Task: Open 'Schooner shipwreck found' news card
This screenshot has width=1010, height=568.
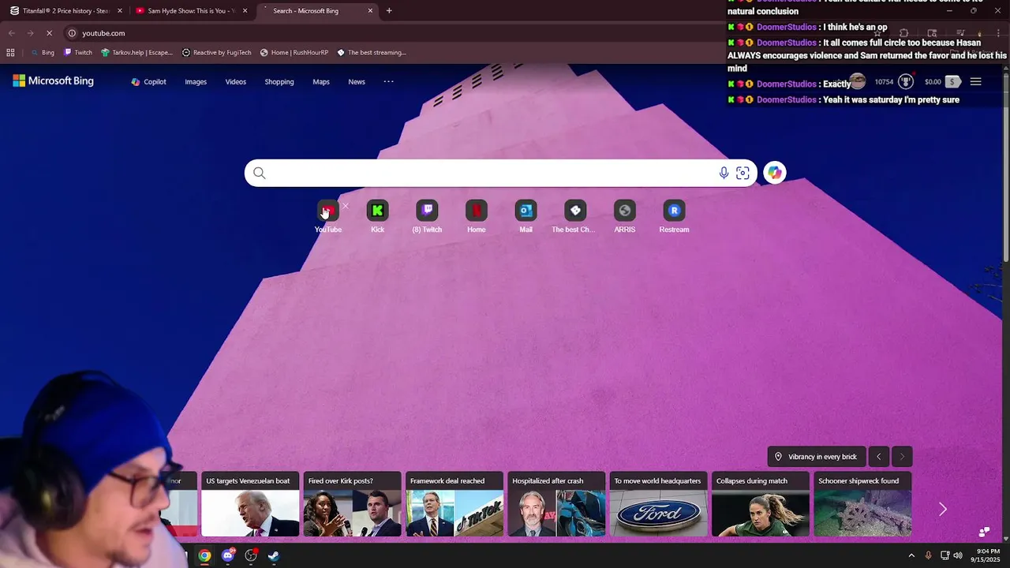Action: click(x=862, y=504)
